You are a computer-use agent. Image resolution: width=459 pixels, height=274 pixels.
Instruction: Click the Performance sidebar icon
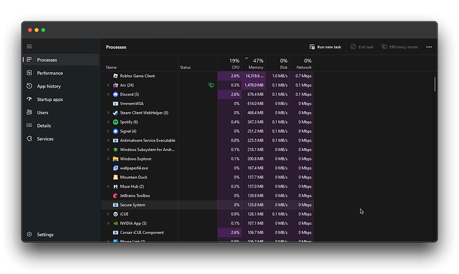tap(29, 73)
